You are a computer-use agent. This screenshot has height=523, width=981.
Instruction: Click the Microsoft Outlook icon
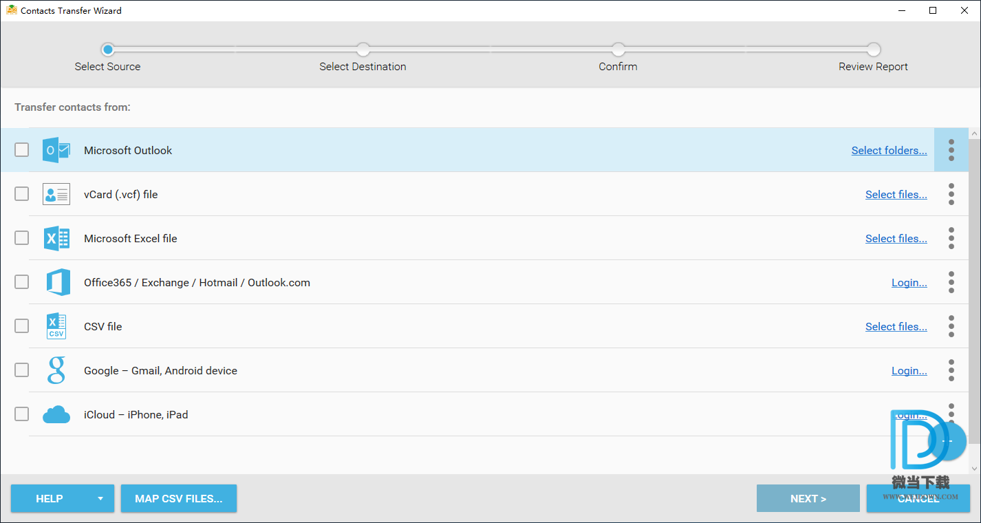pyautogui.click(x=56, y=150)
